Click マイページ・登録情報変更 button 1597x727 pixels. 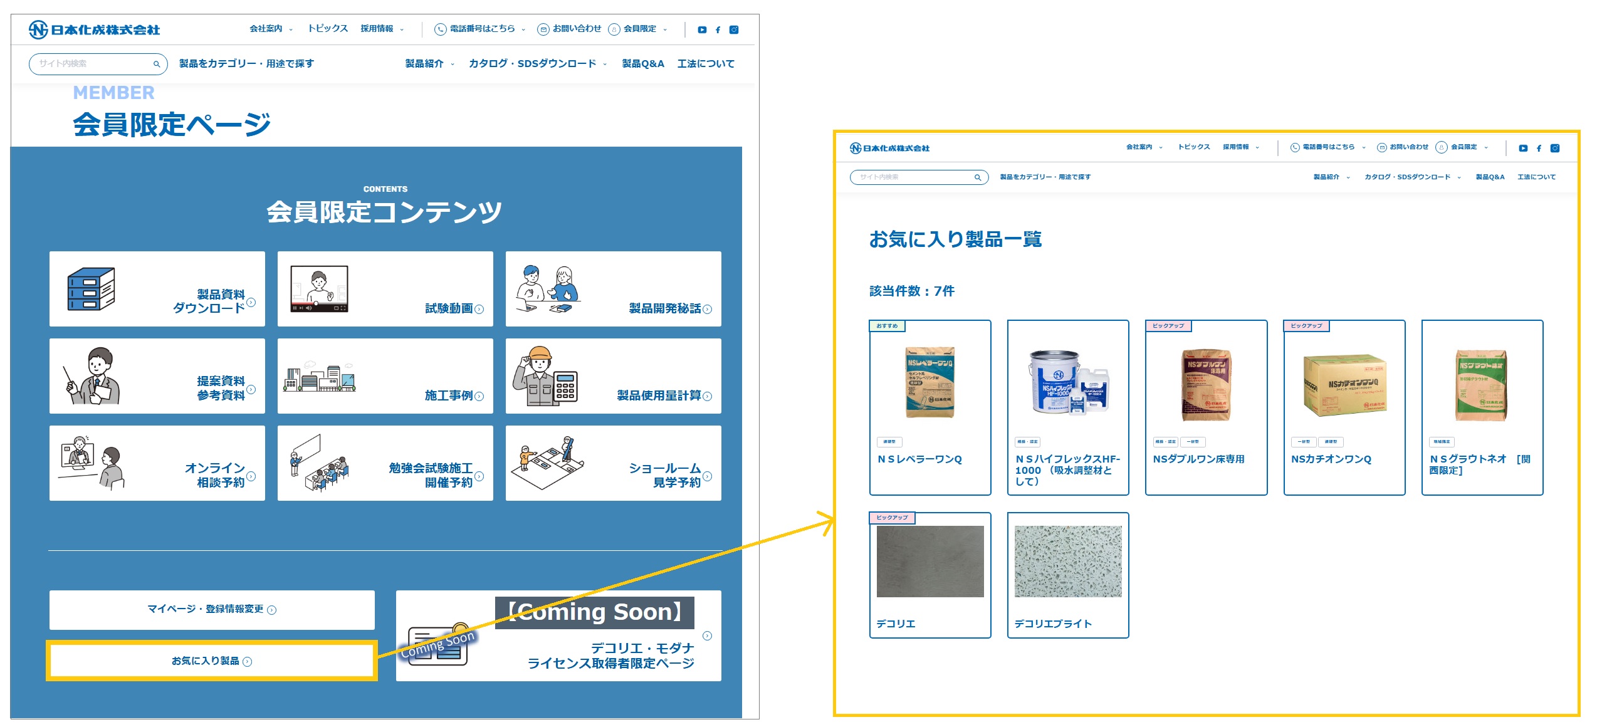(212, 609)
